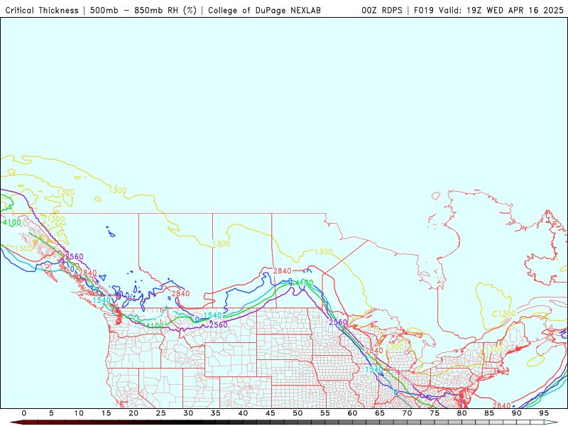
Task: Click the colorbar tick label "40"
Action: pyautogui.click(x=243, y=413)
